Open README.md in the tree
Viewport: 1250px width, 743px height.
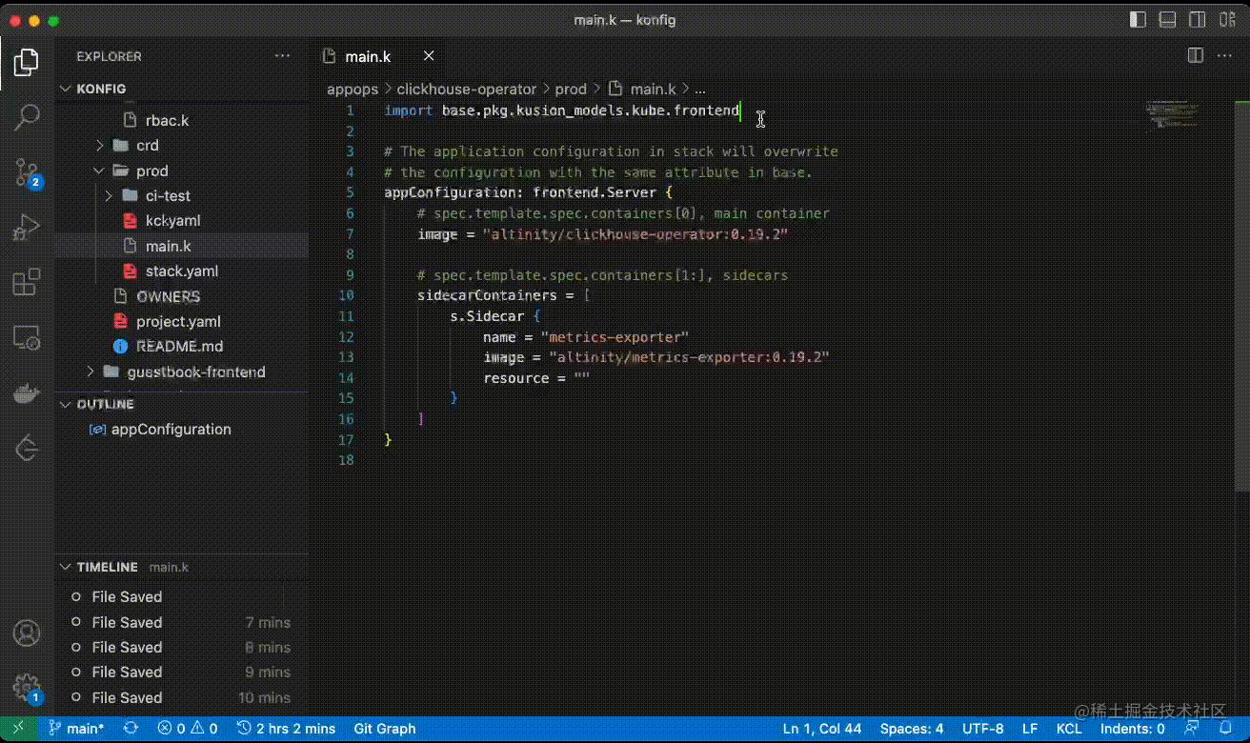coord(182,347)
